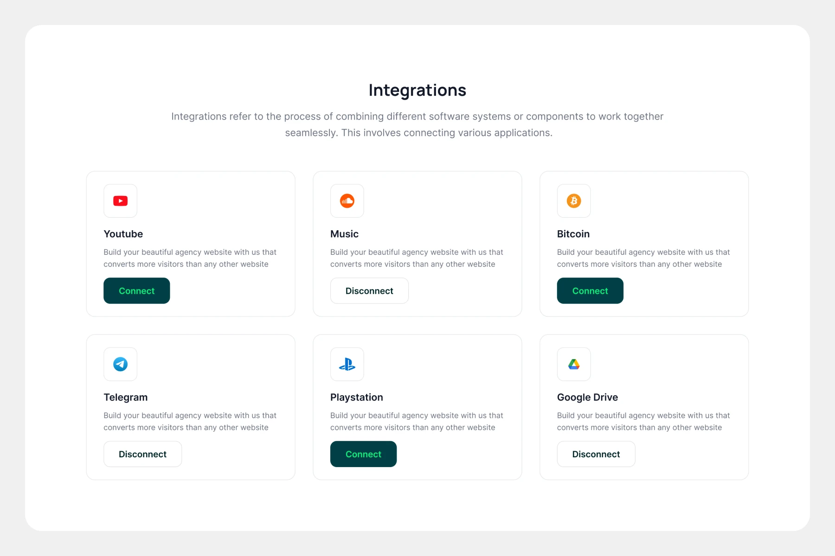The width and height of the screenshot is (835, 556).
Task: Select the Google Drive card title
Action: click(x=587, y=397)
